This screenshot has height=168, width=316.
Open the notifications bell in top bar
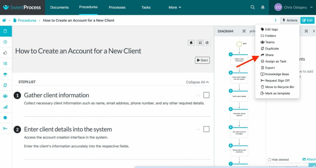(263, 7)
